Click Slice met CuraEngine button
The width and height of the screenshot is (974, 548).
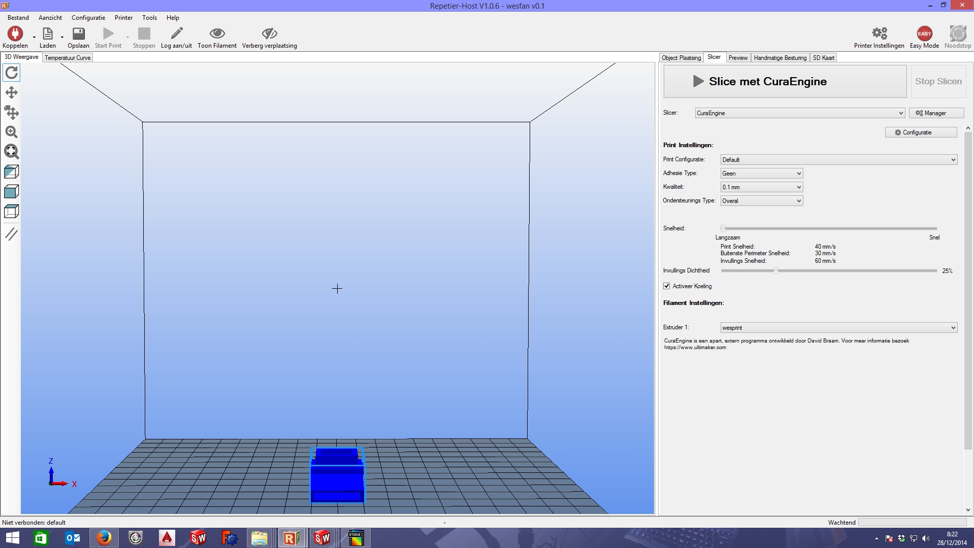[x=785, y=81]
